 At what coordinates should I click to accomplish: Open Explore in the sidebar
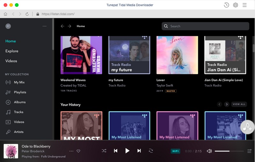tap(12, 51)
